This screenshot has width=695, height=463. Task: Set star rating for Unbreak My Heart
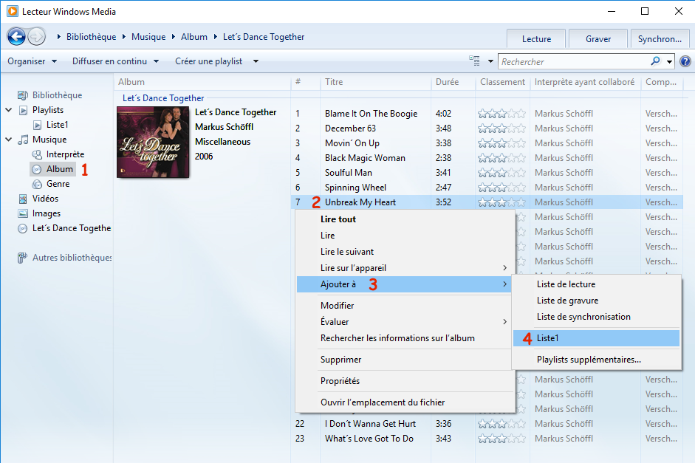click(501, 202)
